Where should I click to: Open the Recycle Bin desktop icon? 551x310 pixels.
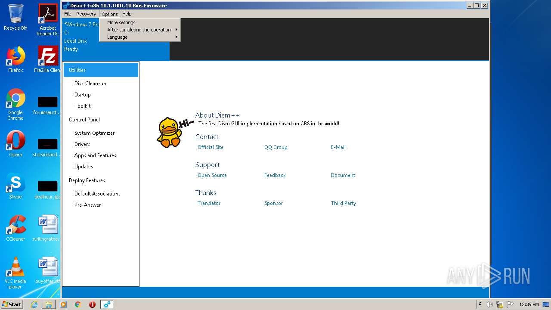[x=15, y=17]
